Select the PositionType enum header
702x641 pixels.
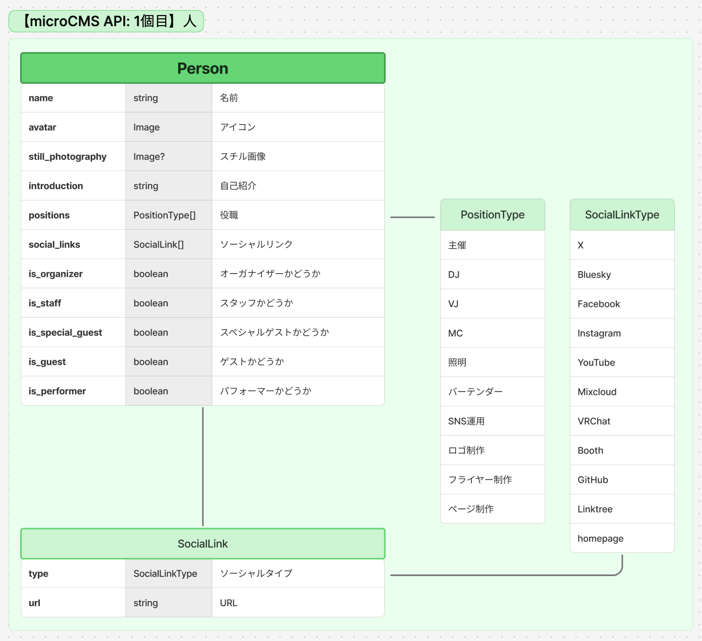tap(493, 214)
